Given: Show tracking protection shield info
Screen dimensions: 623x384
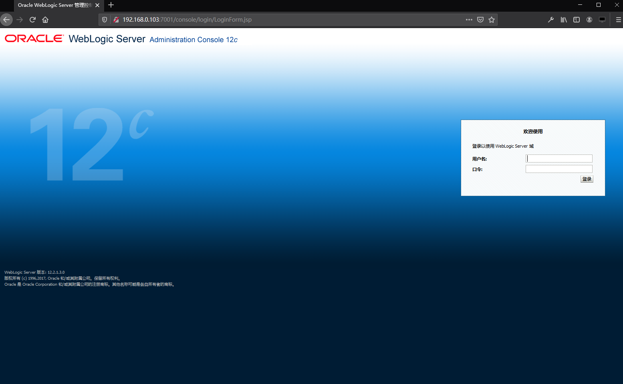Looking at the screenshot, I should (105, 20).
